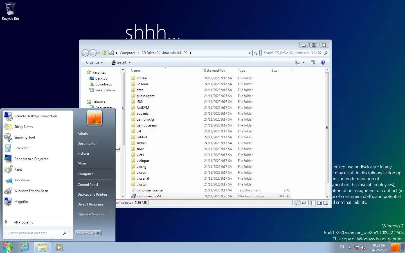Launch Windows Media Player from taskbar

[x=59, y=247]
